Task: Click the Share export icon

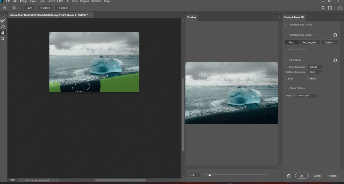Action: (340, 8)
